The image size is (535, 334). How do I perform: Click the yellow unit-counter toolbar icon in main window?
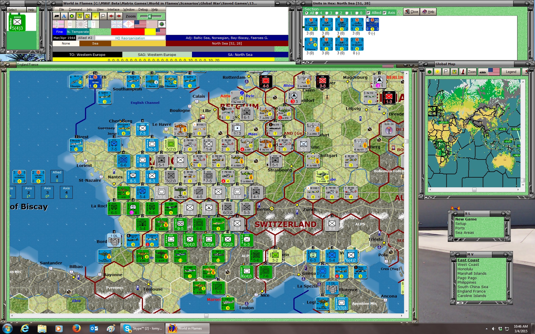80,16
